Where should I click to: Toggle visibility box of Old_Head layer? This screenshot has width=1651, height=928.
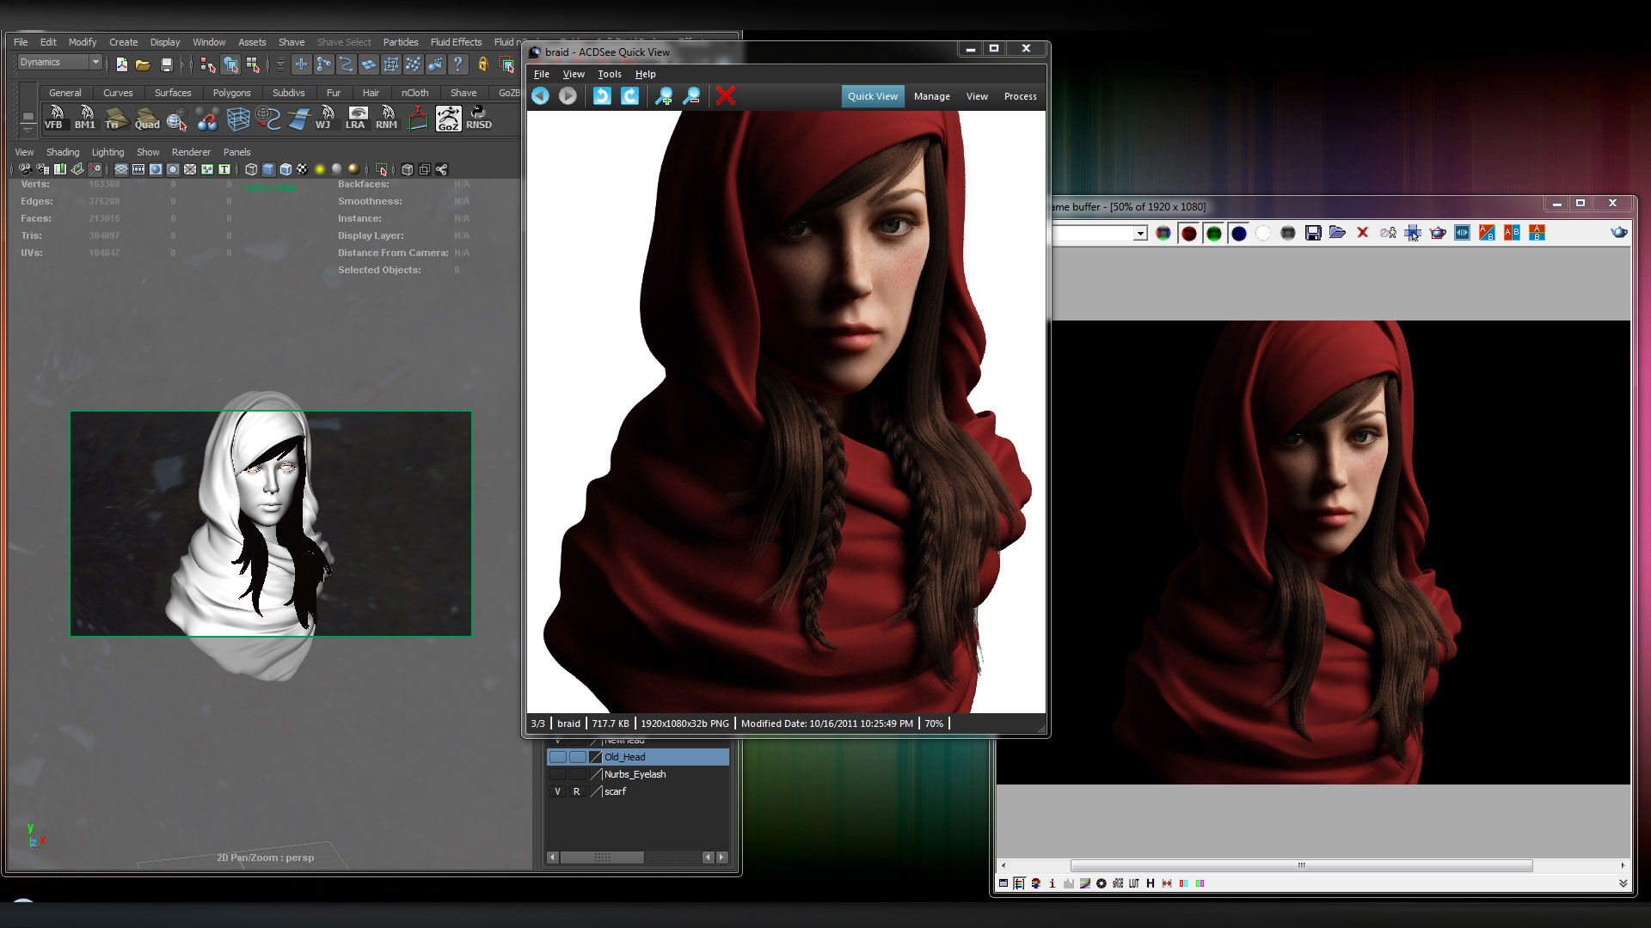[557, 757]
